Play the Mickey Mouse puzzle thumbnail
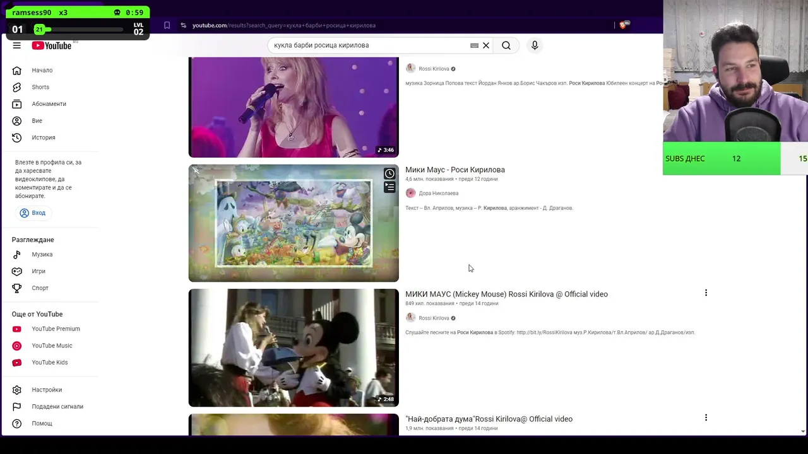 tap(294, 223)
